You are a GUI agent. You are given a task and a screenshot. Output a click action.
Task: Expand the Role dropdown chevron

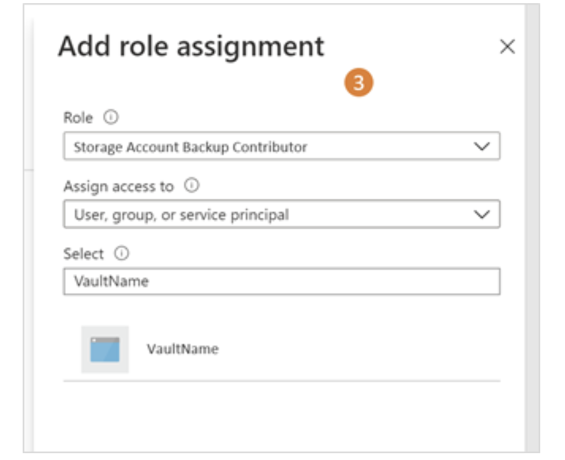[x=482, y=147]
